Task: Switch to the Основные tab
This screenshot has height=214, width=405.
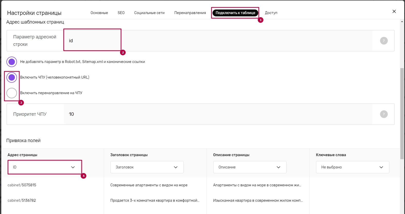Action: pos(99,13)
